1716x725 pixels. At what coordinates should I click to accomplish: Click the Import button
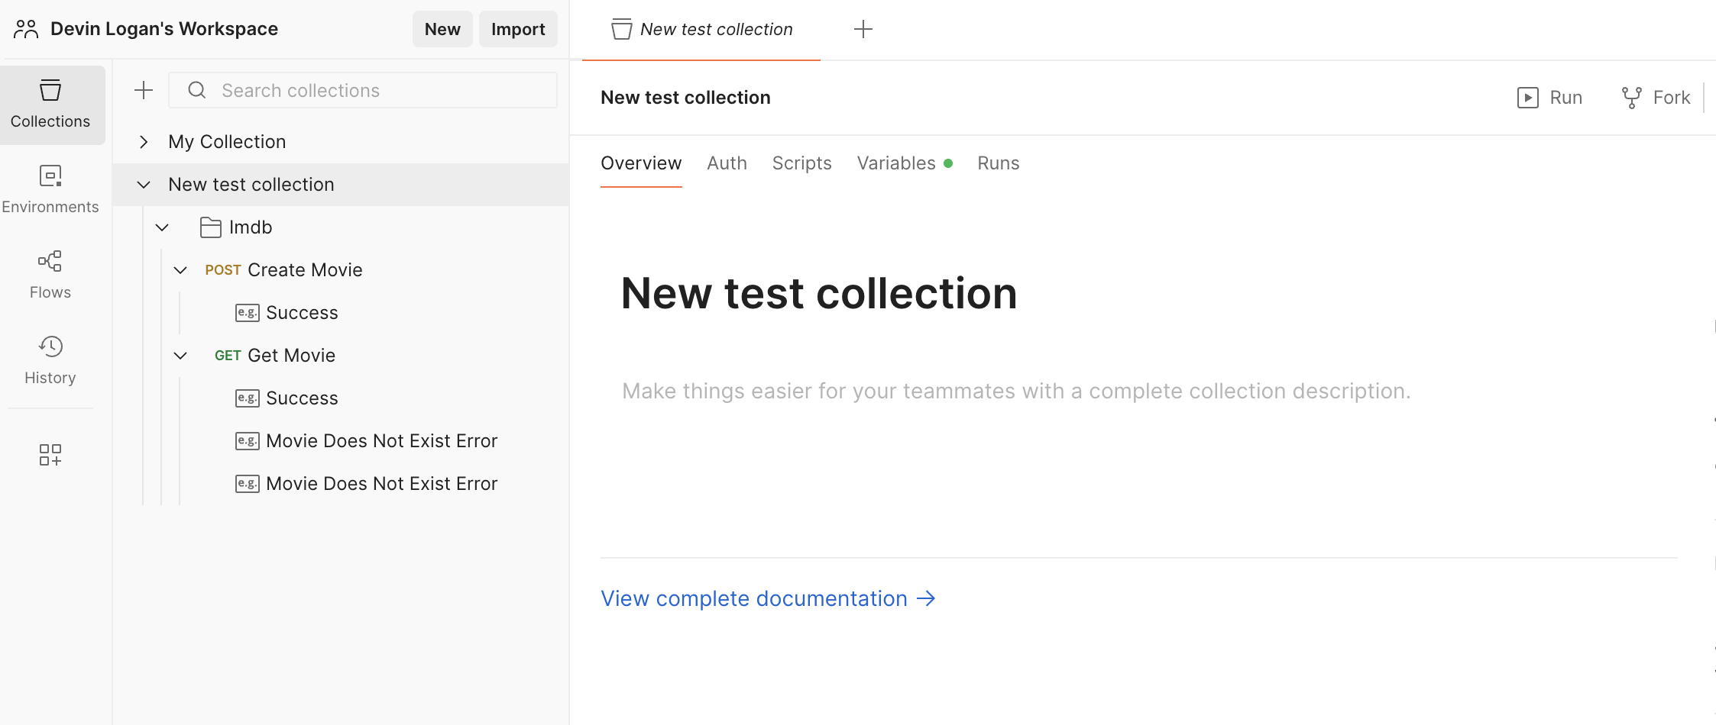pyautogui.click(x=518, y=28)
